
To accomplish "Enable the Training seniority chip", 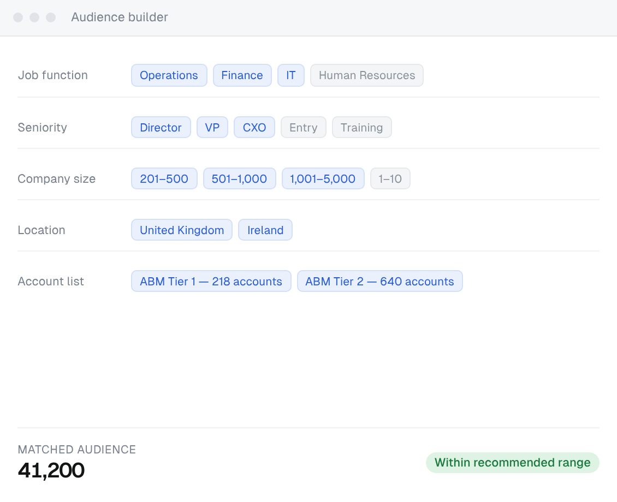I will coord(361,127).
